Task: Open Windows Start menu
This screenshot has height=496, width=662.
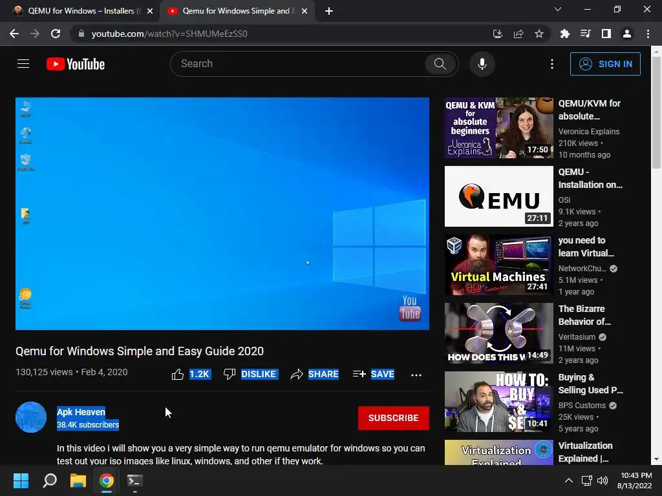Action: (21, 480)
